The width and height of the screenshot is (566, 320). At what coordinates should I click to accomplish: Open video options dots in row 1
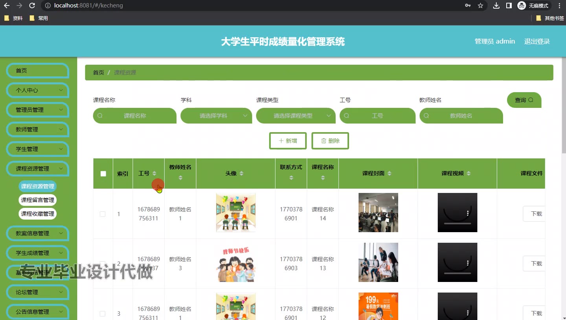coord(468,213)
